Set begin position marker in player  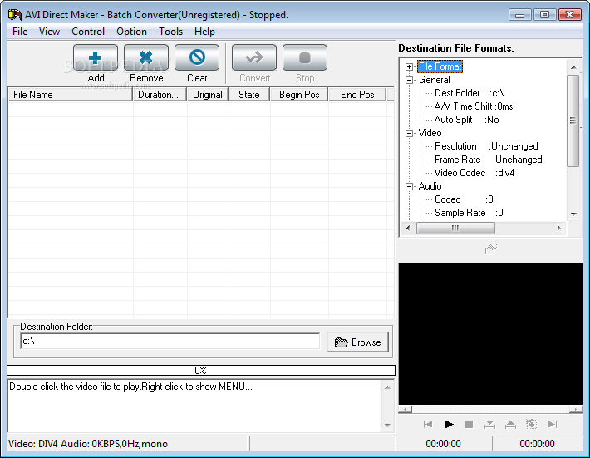489,425
